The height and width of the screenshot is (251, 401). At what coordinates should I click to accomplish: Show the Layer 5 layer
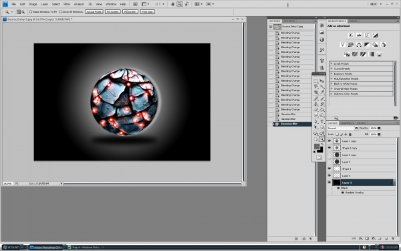point(329,161)
